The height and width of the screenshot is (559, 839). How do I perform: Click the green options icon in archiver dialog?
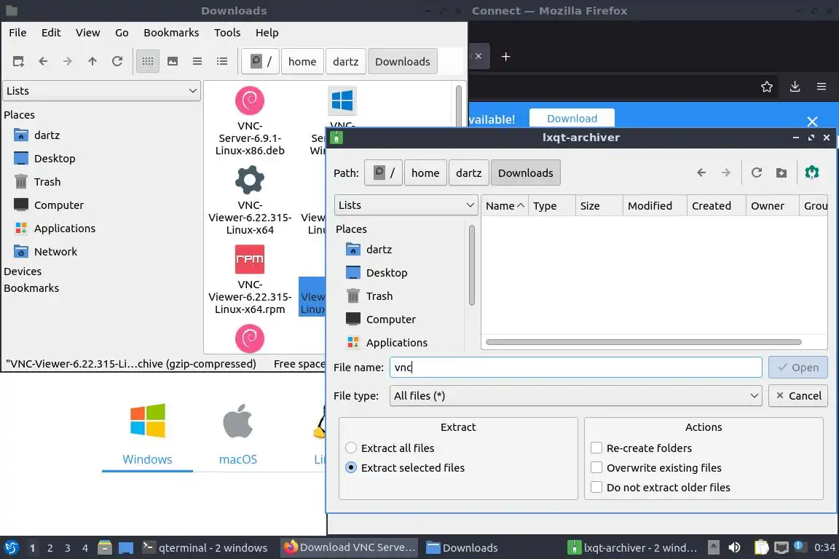pyautogui.click(x=812, y=173)
